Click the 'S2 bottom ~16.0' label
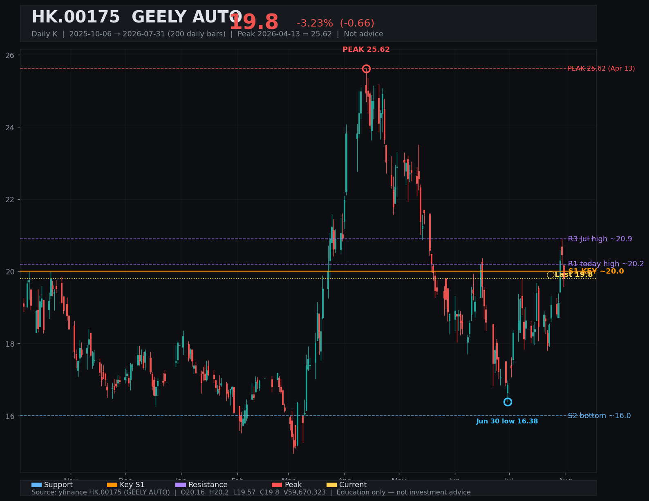This screenshot has height=501, width=649. tap(599, 416)
